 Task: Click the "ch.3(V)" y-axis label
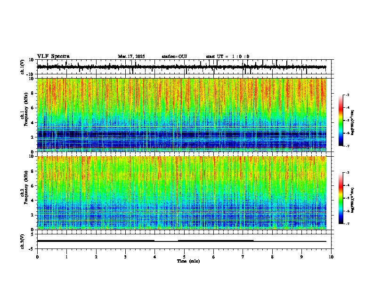click(23, 241)
